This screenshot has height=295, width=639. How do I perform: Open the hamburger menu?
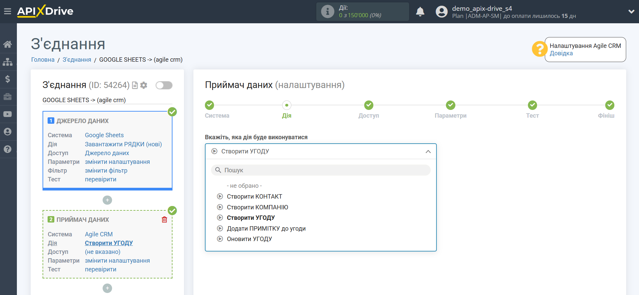point(7,11)
